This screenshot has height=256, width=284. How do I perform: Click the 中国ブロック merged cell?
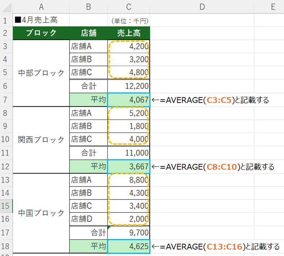41,213
